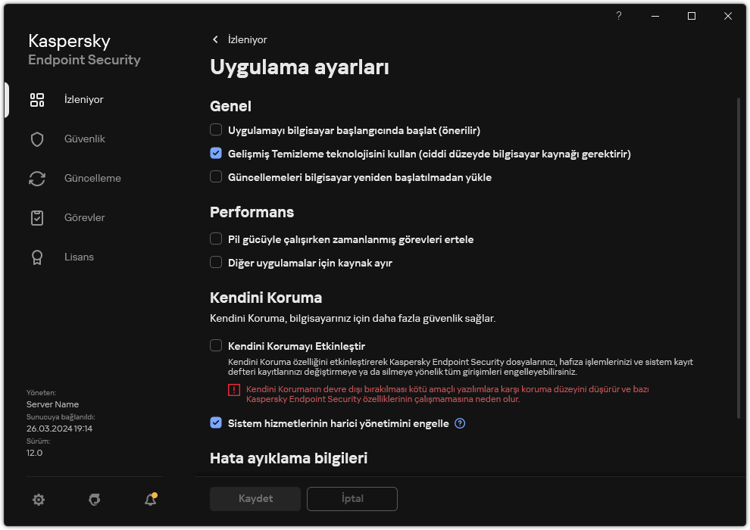Image resolution: width=750 pixels, height=530 pixels.
Task: Select the Görevler tasks icon
Action: 37,217
